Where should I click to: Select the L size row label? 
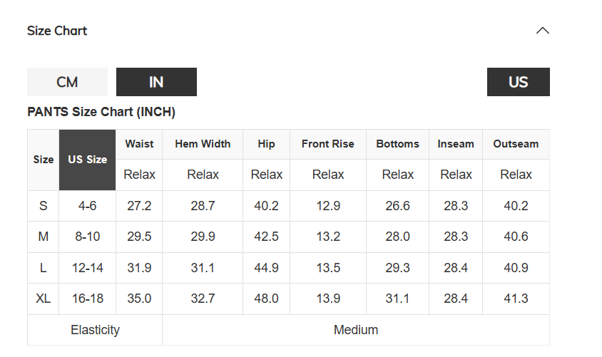pos(44,268)
